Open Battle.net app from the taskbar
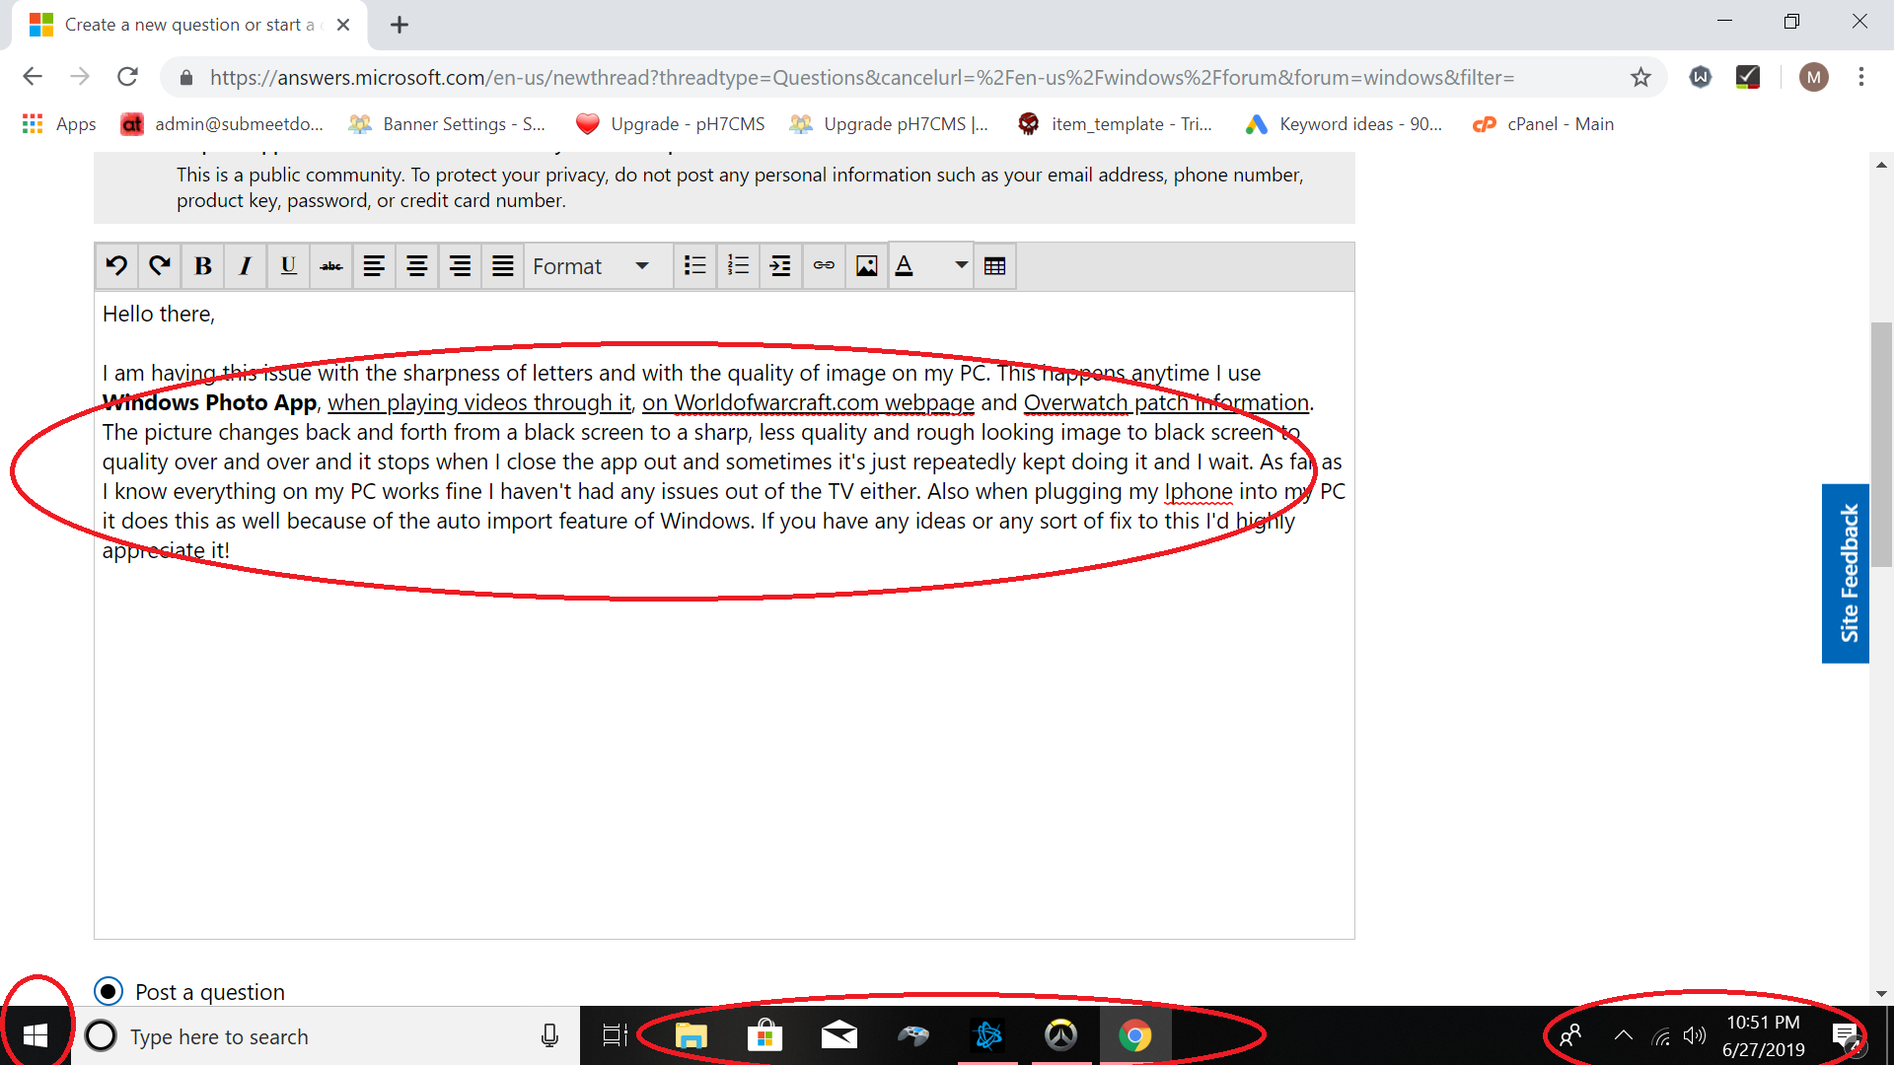Screen dimensions: 1894x1065 (987, 1035)
